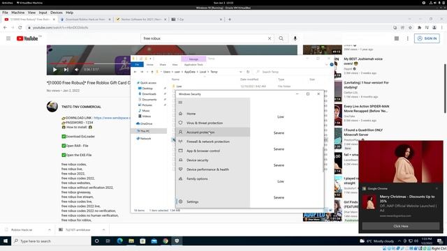Select This PC in File Explorer navigation
The width and height of the screenshot is (447, 251).
pos(145,131)
